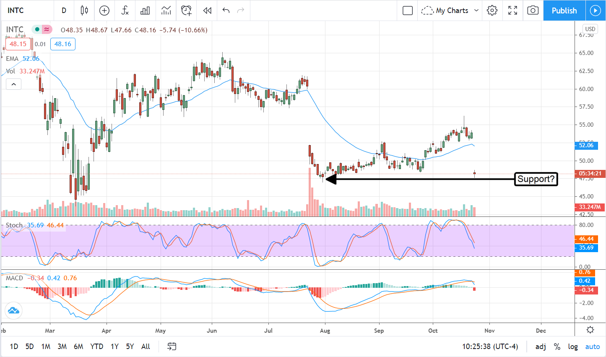Click the blue 48.16 buy price button
The height and width of the screenshot is (357, 606).
click(63, 44)
